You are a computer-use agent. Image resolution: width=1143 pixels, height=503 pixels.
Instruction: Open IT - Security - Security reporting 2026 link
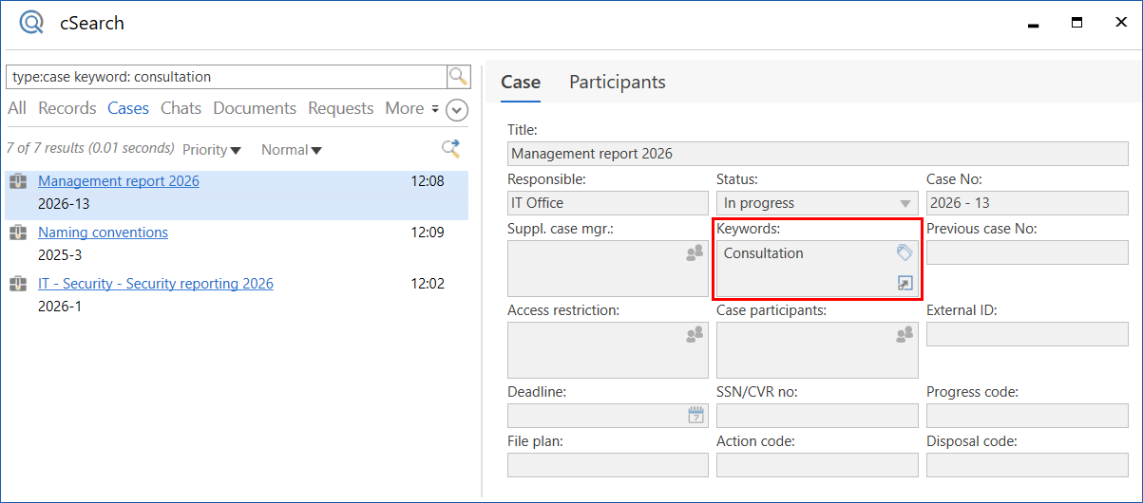click(x=156, y=283)
